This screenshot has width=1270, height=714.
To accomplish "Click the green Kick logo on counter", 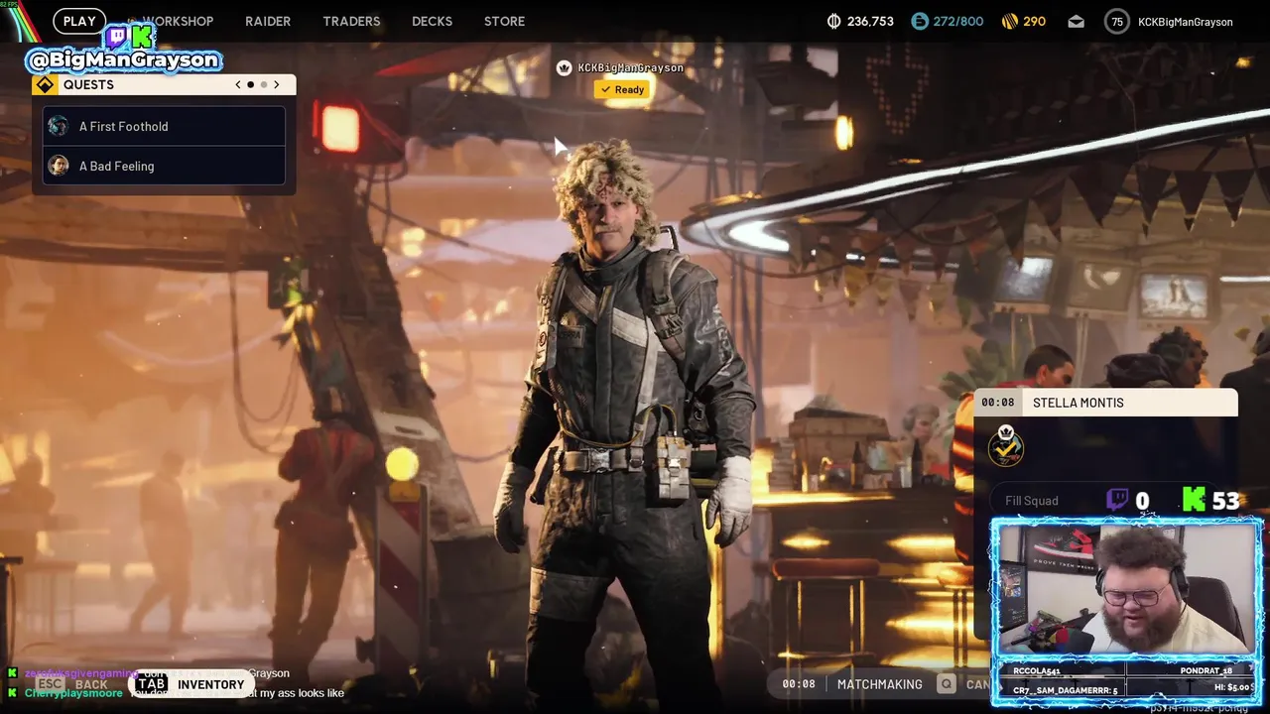I will point(1194,499).
